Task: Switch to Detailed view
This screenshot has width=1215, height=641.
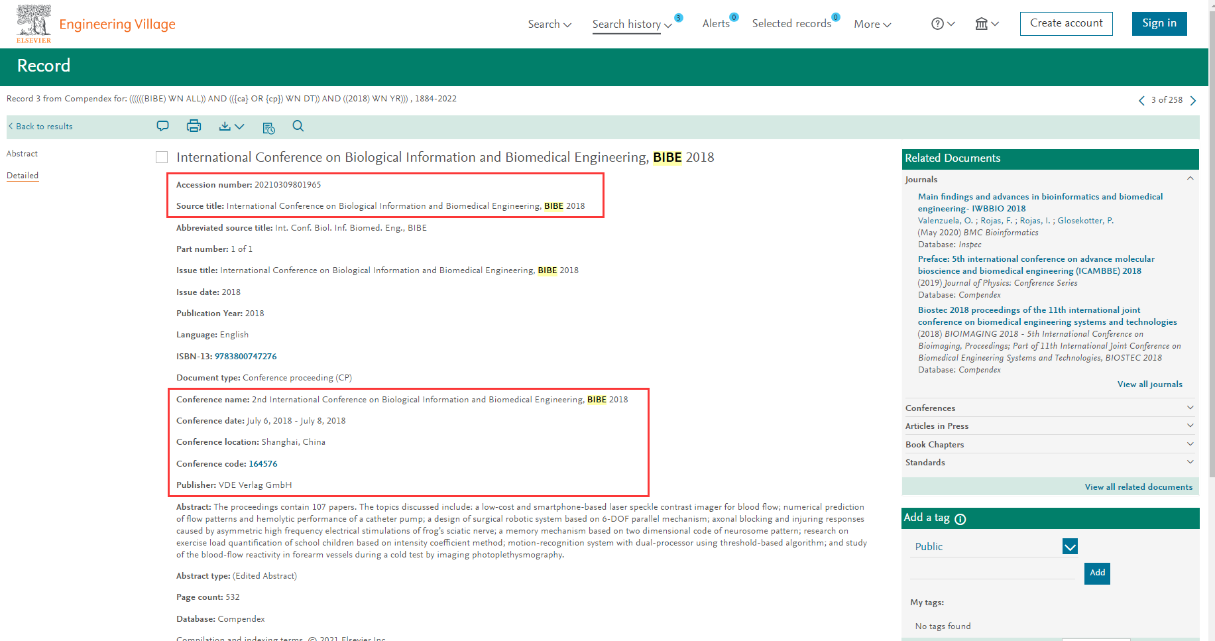Action: [23, 176]
